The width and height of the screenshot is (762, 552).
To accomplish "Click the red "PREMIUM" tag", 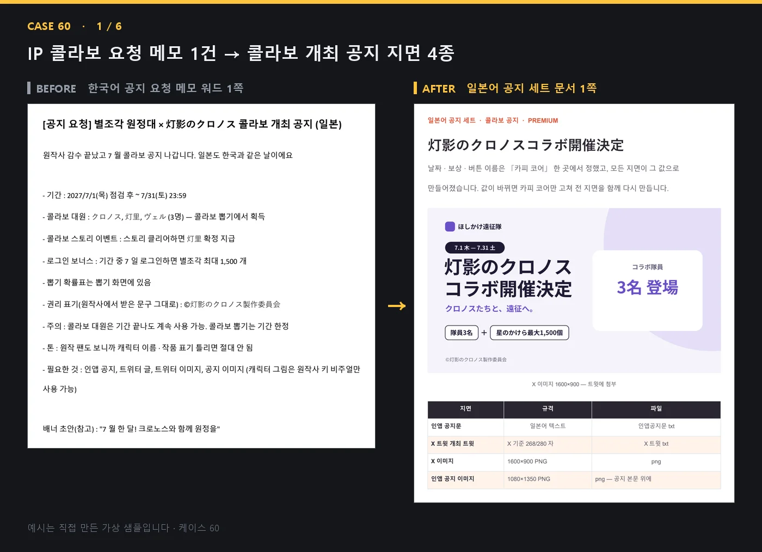I will point(543,120).
